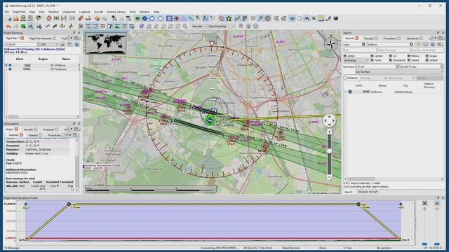Click the 10 Messages status bar entry
This screenshot has width=449, height=252.
pyautogui.click(x=12, y=248)
